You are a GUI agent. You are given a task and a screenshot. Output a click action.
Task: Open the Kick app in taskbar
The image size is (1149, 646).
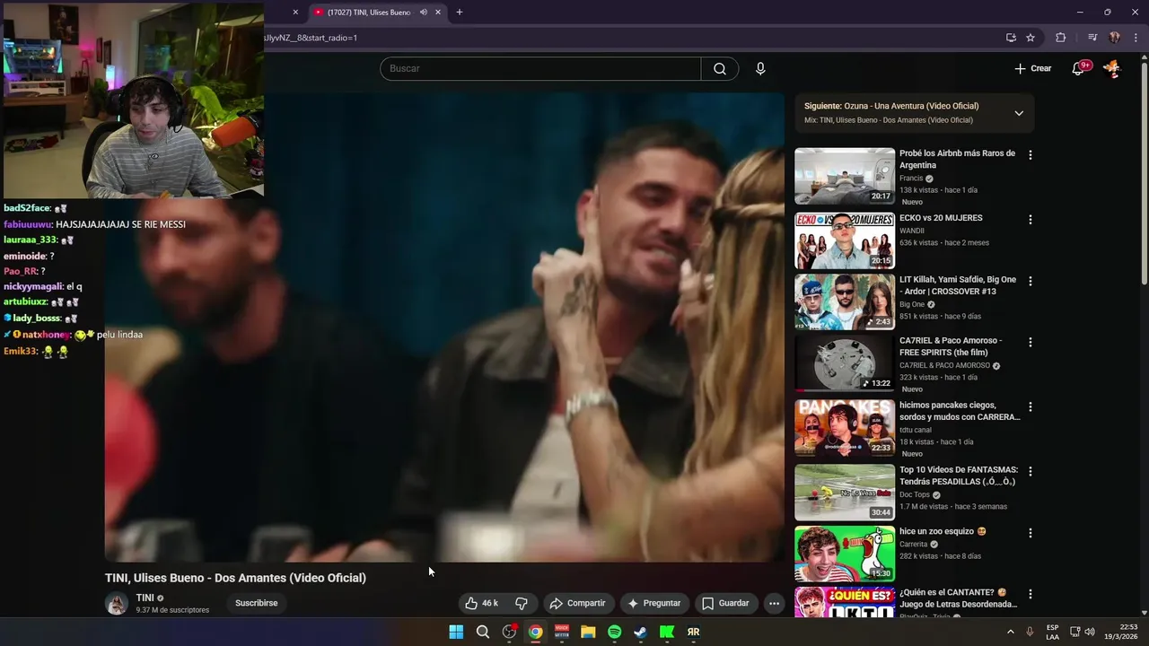pos(667,632)
